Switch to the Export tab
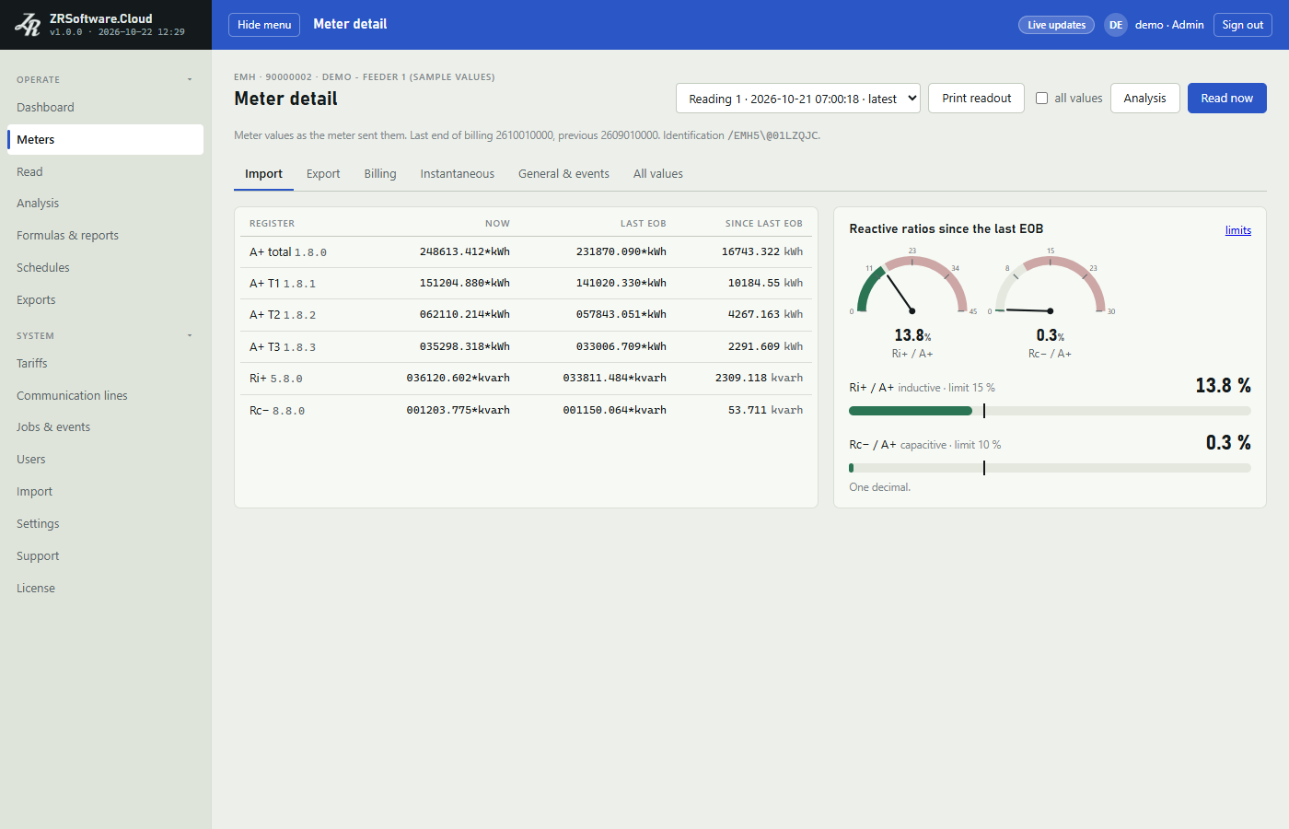This screenshot has height=829, width=1289. click(x=323, y=174)
